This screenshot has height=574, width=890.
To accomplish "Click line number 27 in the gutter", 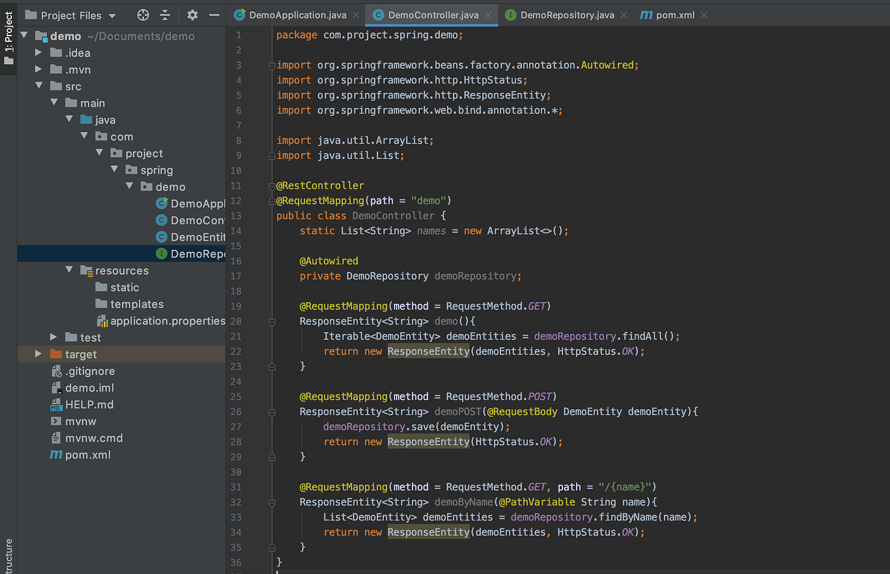I will [236, 426].
